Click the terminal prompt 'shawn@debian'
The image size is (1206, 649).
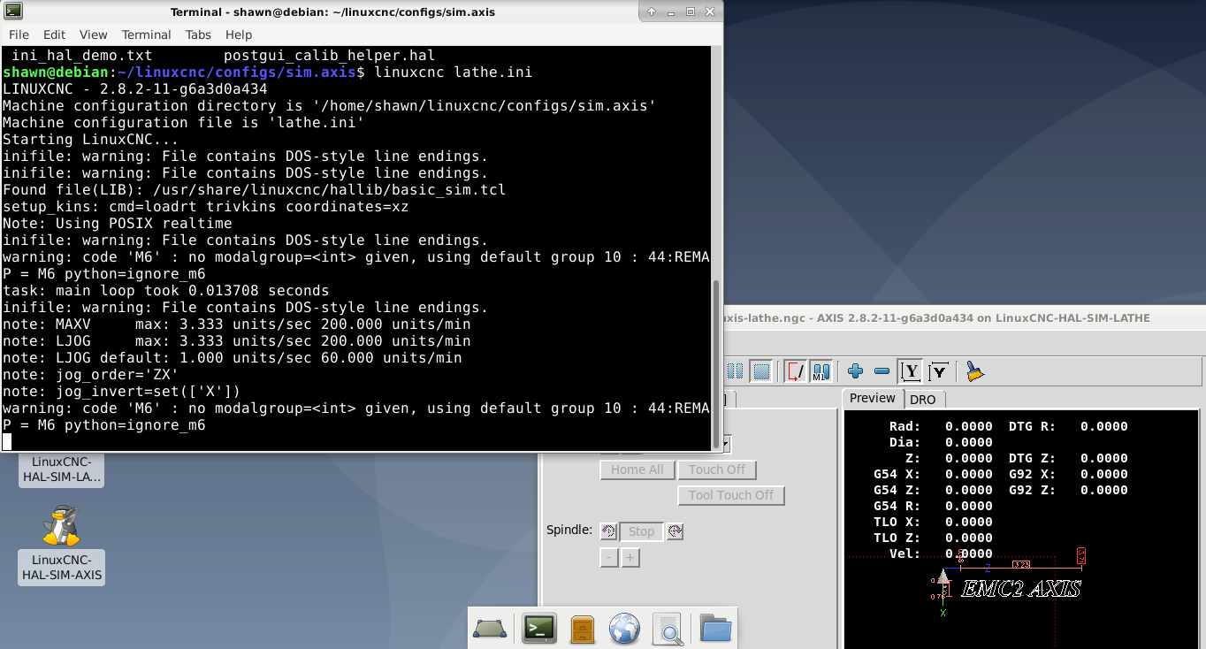pos(56,72)
